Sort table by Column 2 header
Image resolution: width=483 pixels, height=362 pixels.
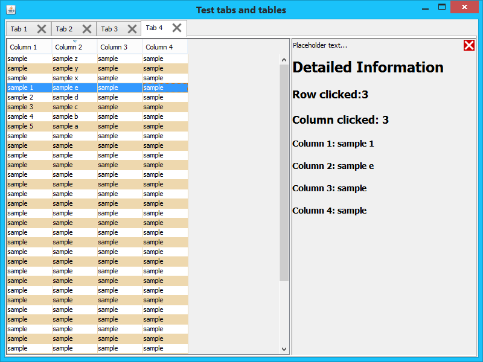click(x=74, y=47)
